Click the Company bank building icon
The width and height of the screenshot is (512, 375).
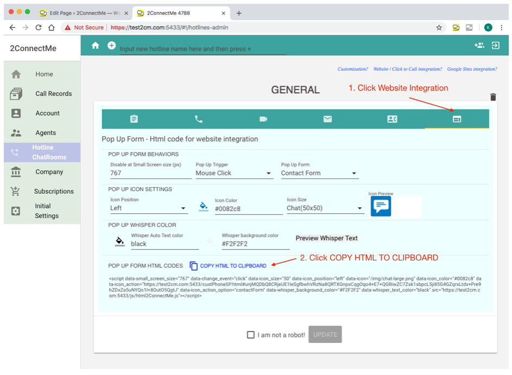coord(16,172)
